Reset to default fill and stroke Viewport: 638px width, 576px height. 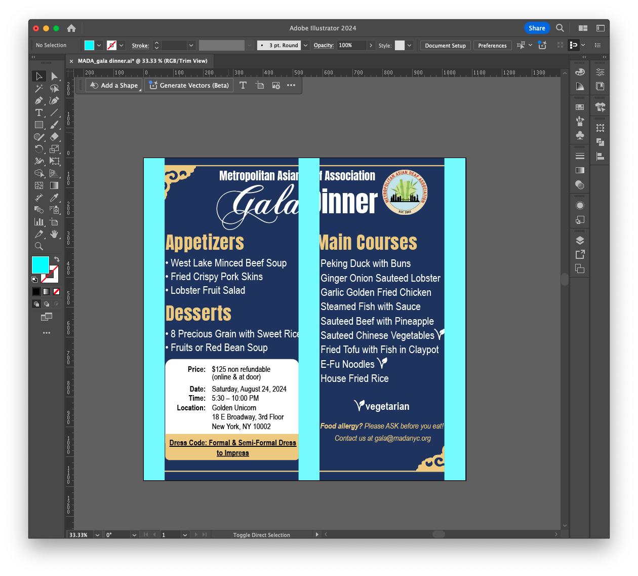(x=34, y=280)
